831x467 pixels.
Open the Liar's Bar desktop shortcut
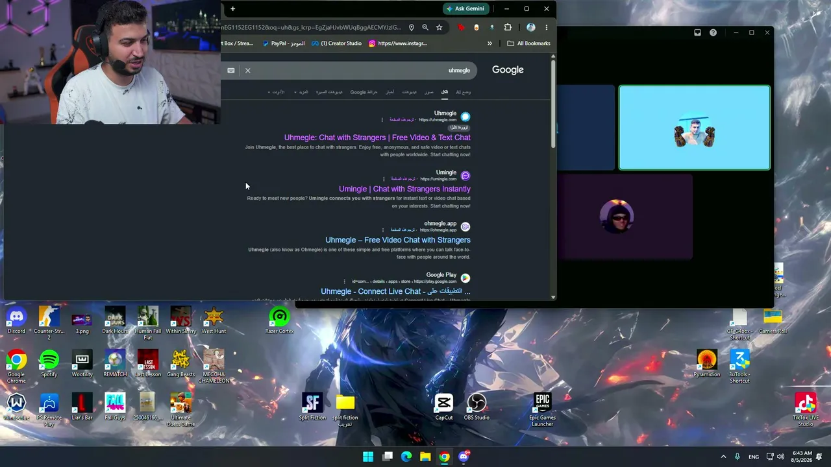[x=82, y=407]
